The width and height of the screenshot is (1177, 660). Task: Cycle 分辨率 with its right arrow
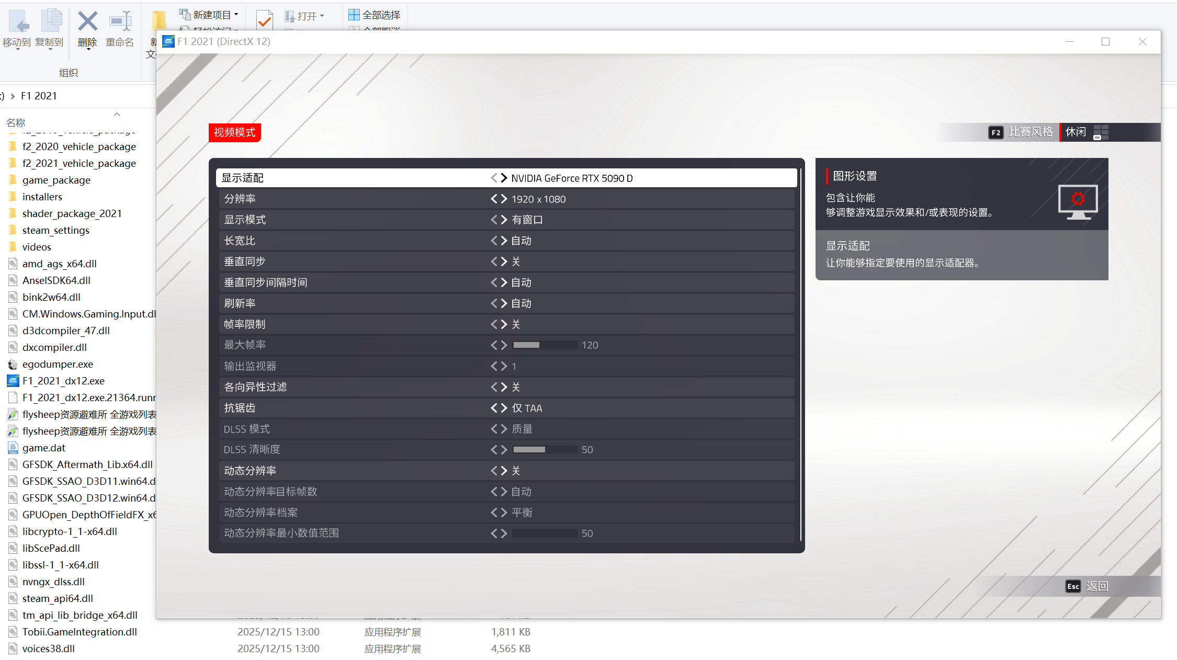click(x=504, y=199)
